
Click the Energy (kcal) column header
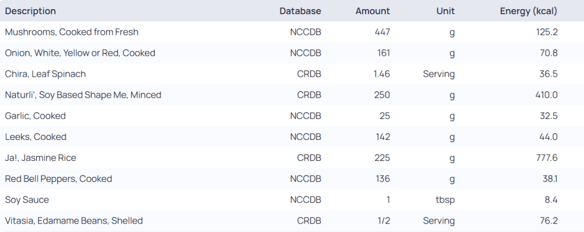coord(528,11)
